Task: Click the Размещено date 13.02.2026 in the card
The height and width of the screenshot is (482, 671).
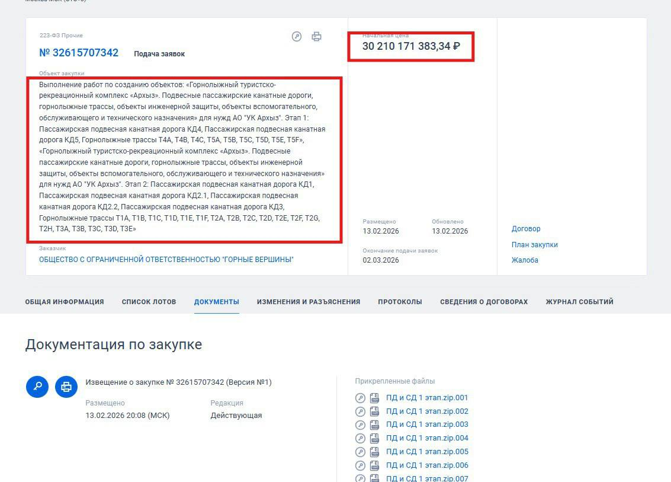Action: [x=381, y=231]
